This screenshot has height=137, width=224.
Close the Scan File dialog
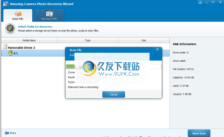(x=158, y=49)
